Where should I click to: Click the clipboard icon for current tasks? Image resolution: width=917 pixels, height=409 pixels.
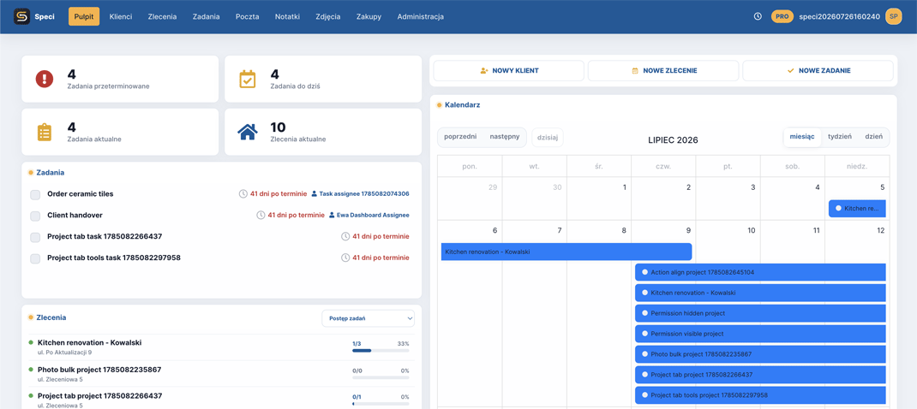[x=45, y=132]
